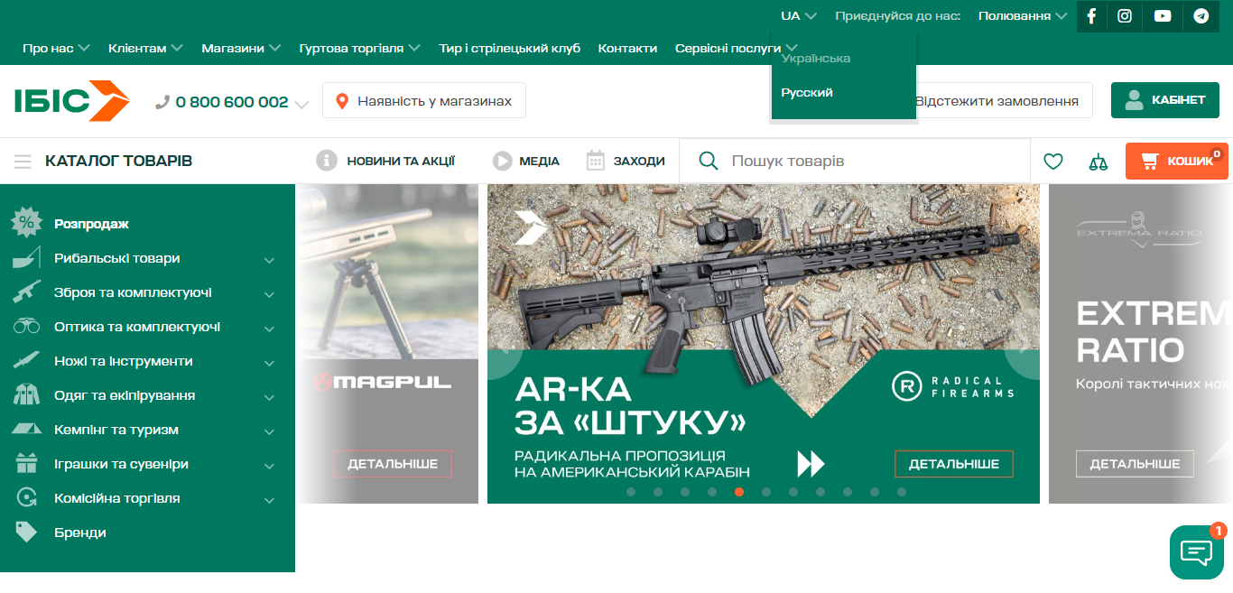
Task: Open the live chat widget
Action: pyautogui.click(x=1197, y=552)
